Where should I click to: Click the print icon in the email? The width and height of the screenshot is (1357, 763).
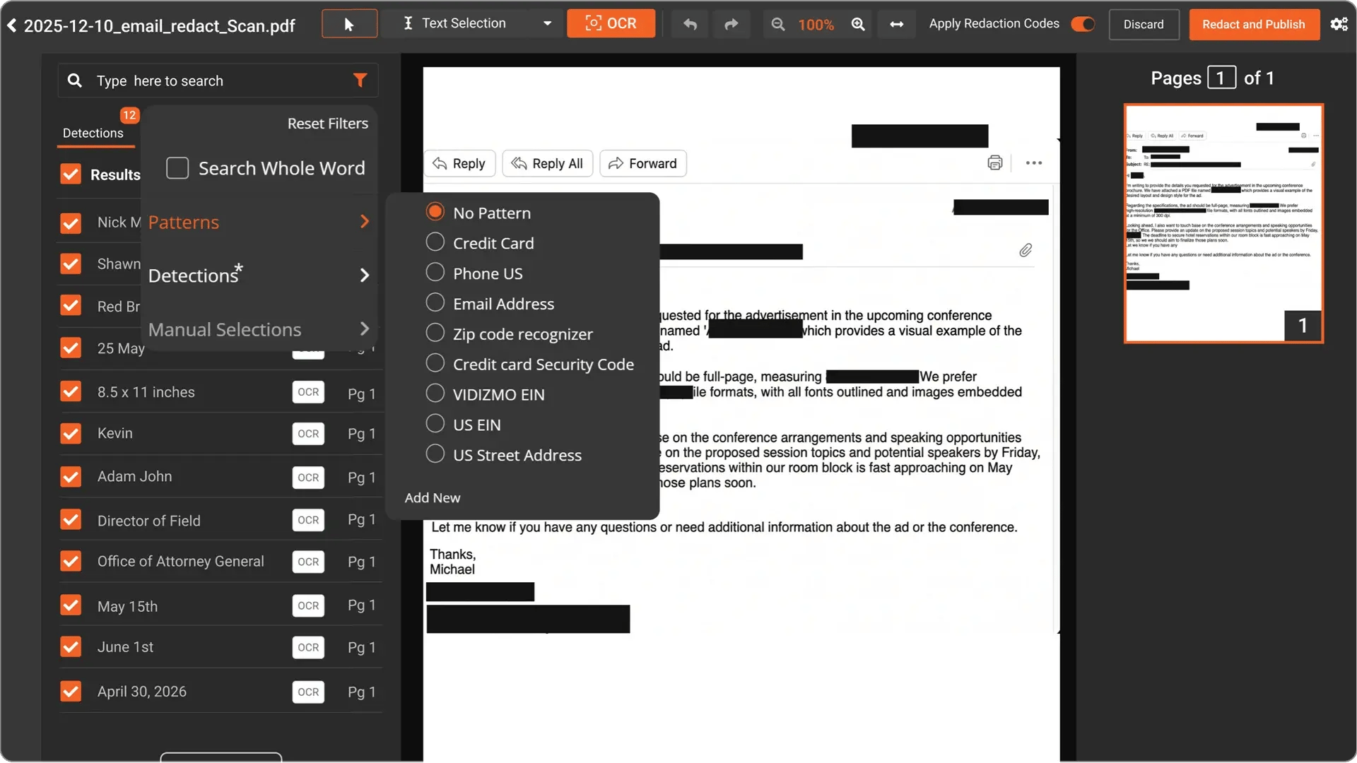(994, 163)
